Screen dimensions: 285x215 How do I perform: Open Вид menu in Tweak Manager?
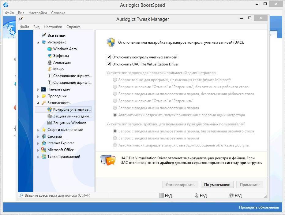pos(36,27)
